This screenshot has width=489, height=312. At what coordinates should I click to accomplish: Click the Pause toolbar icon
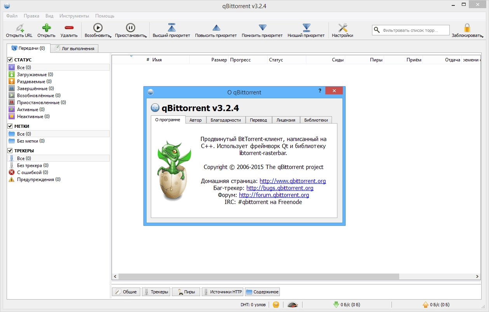(130, 28)
